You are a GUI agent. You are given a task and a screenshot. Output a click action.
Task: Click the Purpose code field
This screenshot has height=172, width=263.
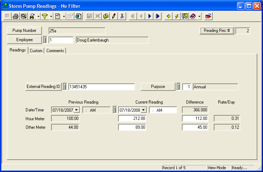point(187,87)
